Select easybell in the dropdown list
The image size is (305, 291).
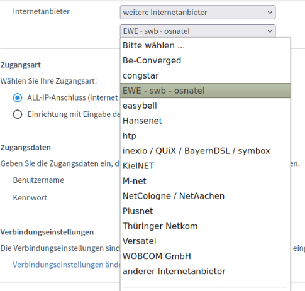coord(206,106)
